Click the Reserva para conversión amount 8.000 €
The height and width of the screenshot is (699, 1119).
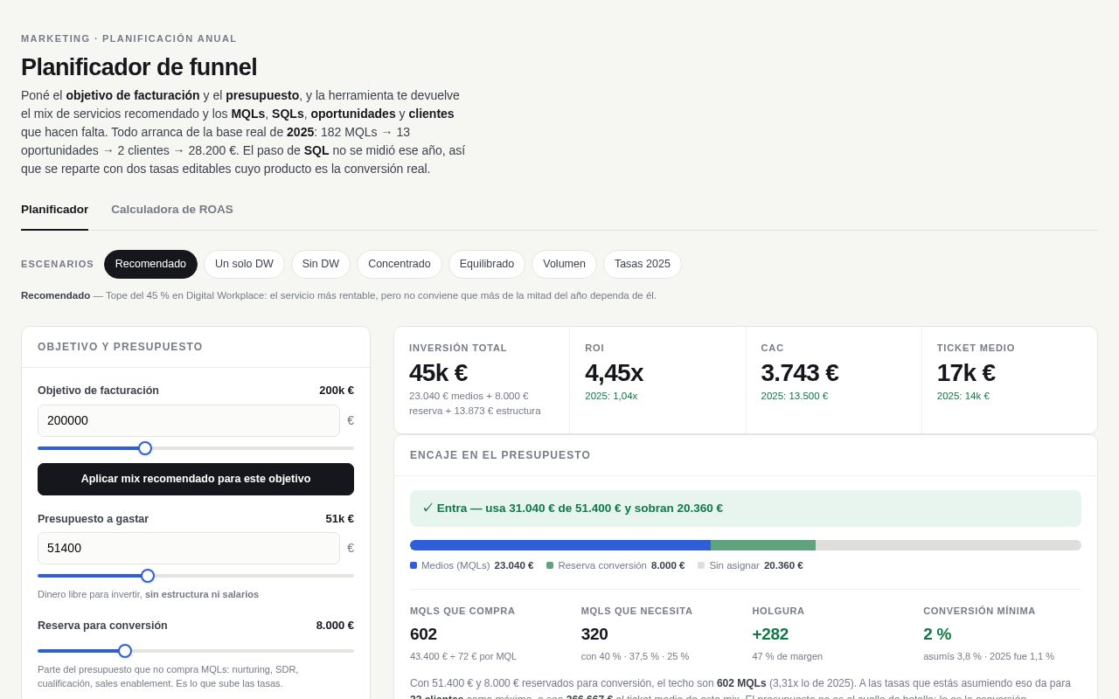pyautogui.click(x=335, y=626)
